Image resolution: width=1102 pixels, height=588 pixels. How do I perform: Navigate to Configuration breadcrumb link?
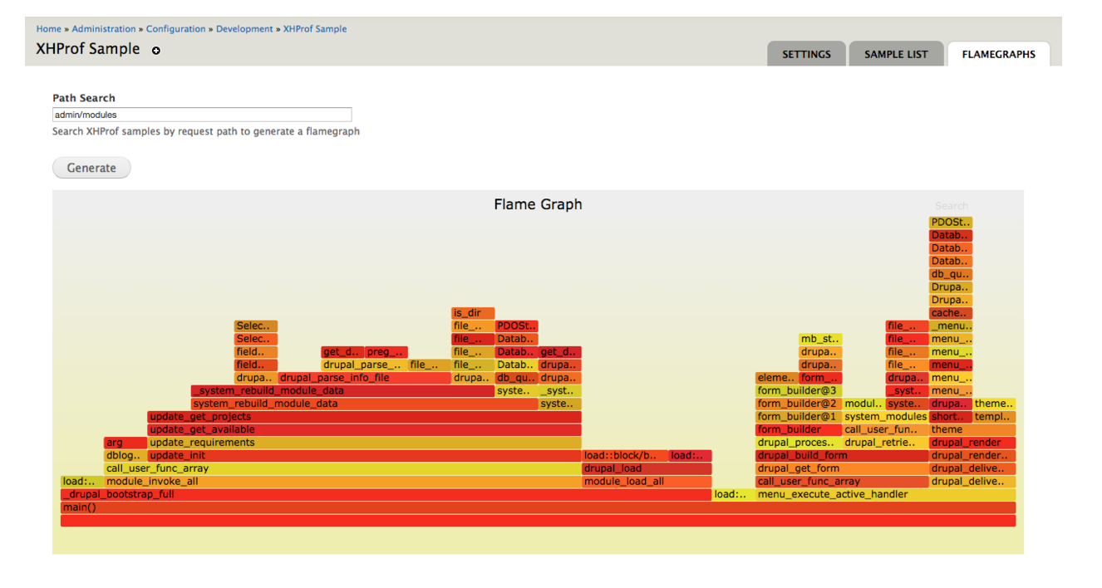176,29
